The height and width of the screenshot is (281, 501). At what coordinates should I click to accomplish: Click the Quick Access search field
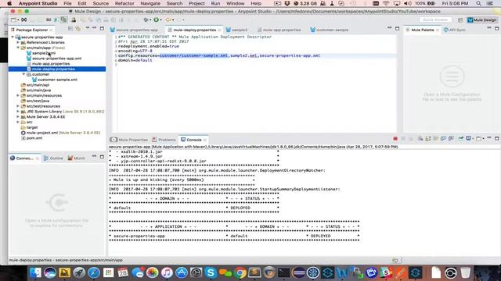click(435, 20)
